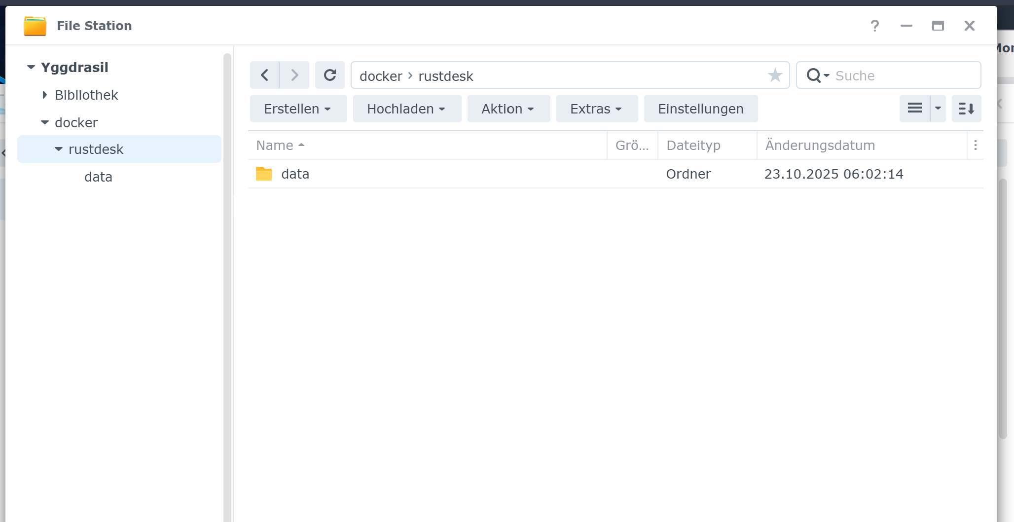The image size is (1014, 522).
Task: Click the forward navigation arrow
Action: point(294,75)
